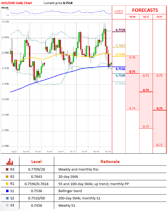Click the Q2 17 forecast high 0.75
The image size is (168, 211).
tap(159, 75)
